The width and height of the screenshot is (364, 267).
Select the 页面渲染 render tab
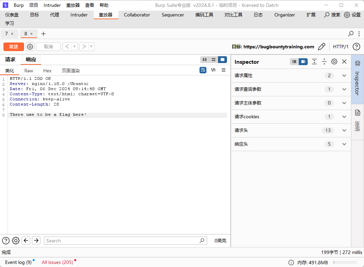click(x=71, y=71)
